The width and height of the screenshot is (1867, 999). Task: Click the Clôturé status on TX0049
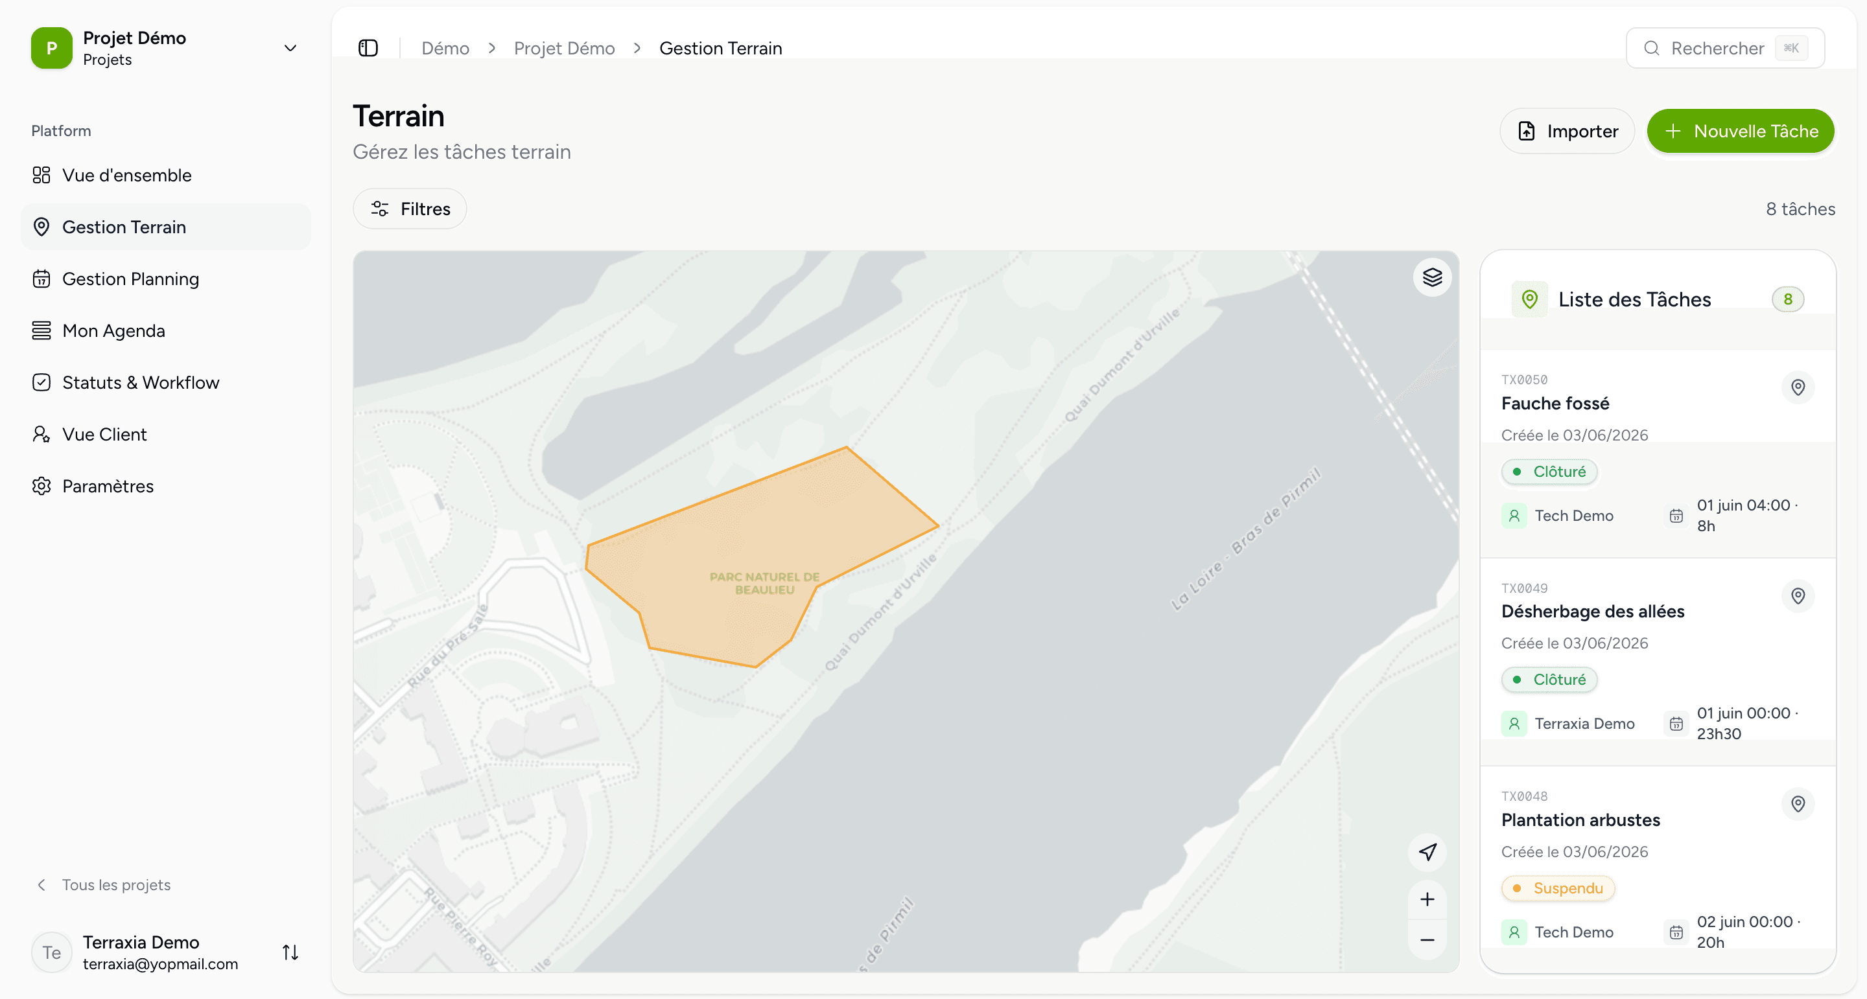1549,680
